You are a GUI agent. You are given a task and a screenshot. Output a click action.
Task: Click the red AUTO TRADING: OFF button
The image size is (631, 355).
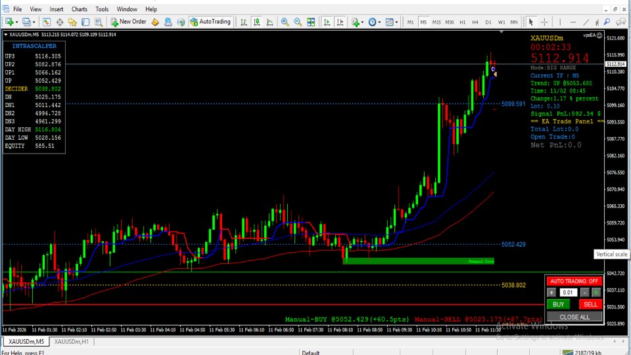[x=574, y=281]
